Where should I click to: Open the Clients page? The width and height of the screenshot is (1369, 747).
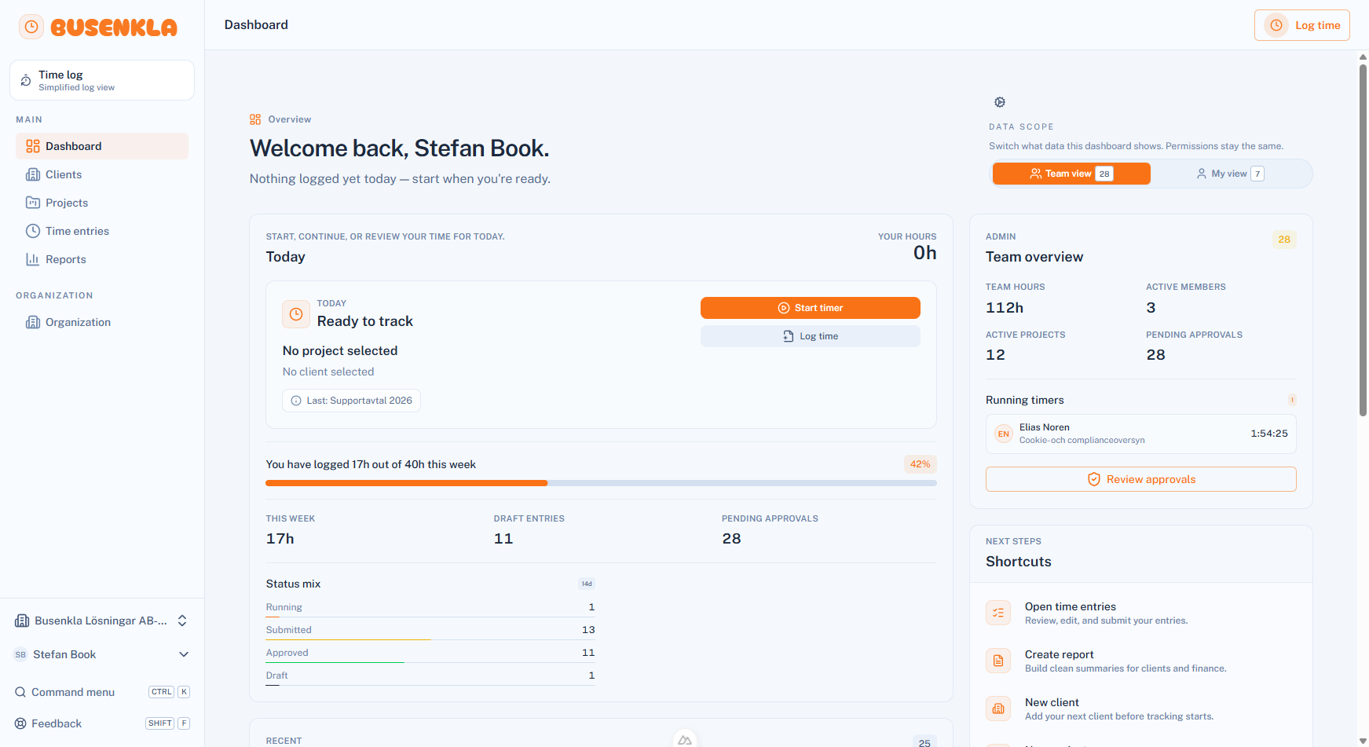click(102, 174)
